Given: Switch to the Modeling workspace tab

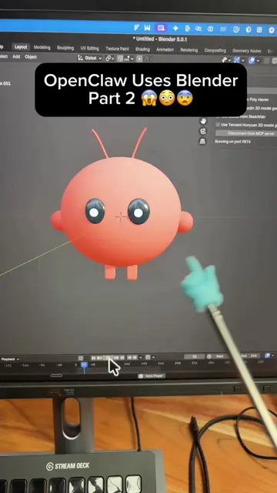Looking at the screenshot, I should coord(42,48).
